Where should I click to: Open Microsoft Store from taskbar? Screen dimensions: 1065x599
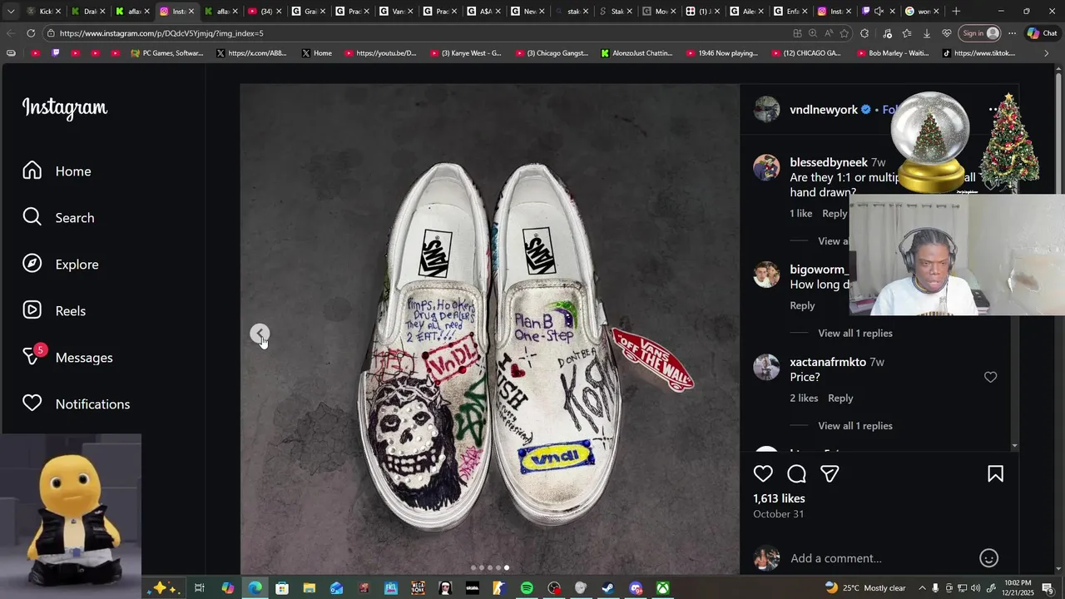282,588
